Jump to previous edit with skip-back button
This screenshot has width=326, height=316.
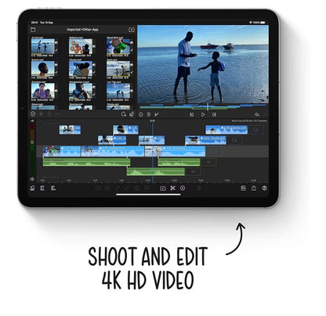click(x=191, y=114)
